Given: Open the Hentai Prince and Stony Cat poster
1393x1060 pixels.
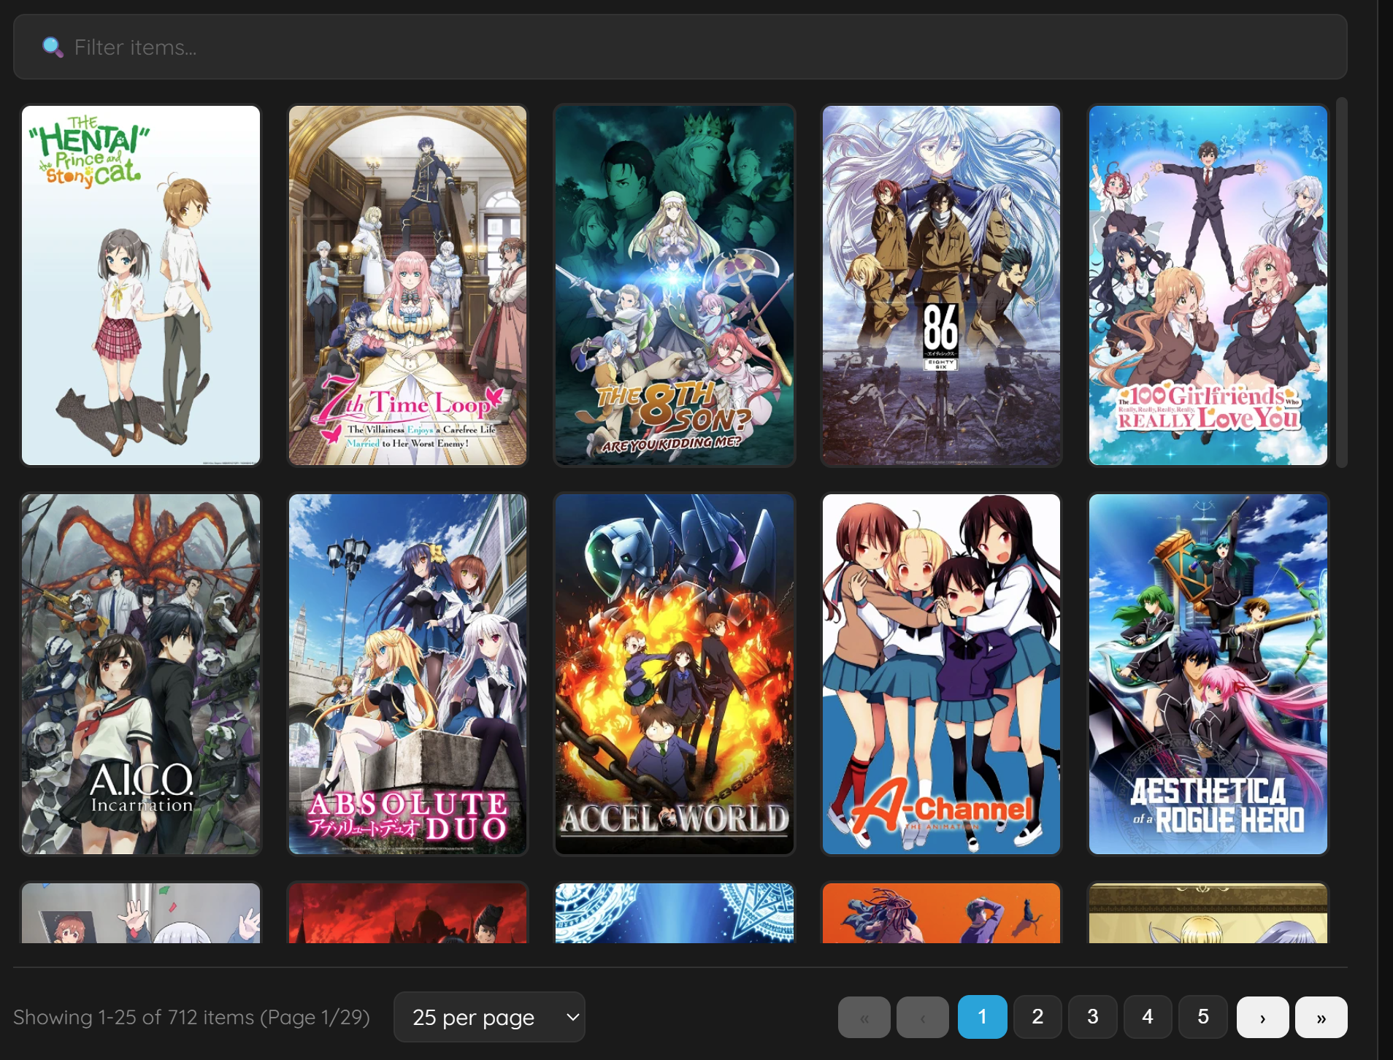Looking at the screenshot, I should 141,285.
